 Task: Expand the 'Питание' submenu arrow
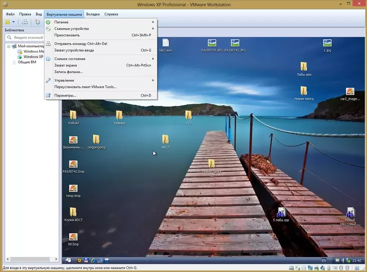[153, 23]
